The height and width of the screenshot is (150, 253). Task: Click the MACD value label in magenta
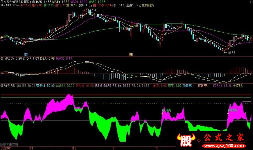click(x=64, y=58)
